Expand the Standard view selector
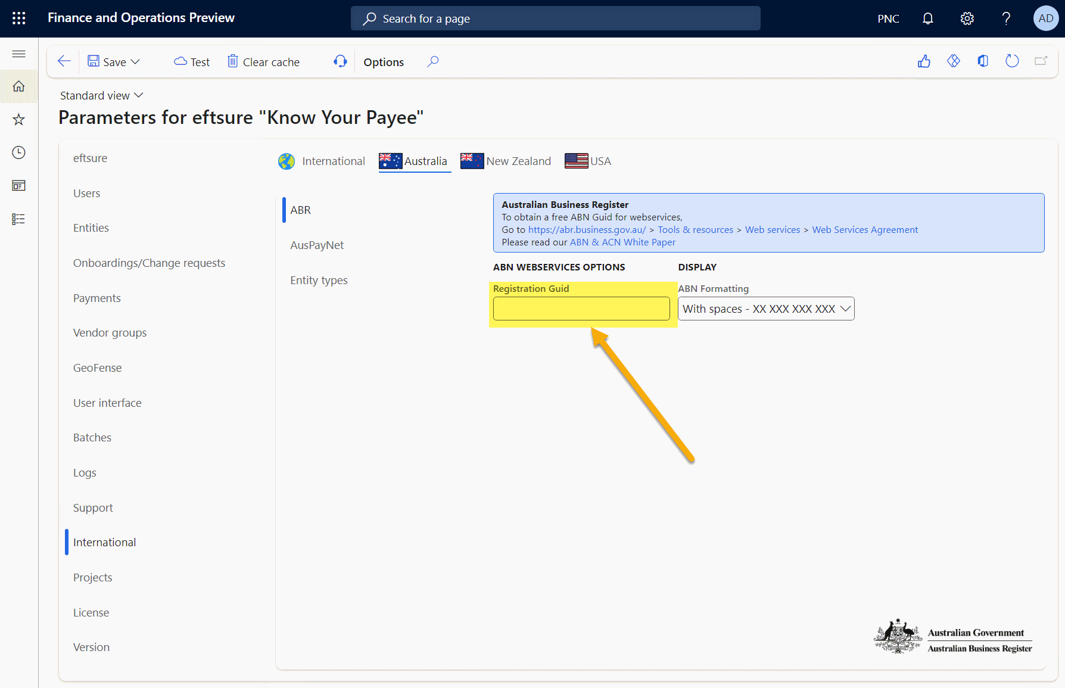Screen dimensions: 1065x688 [102, 95]
